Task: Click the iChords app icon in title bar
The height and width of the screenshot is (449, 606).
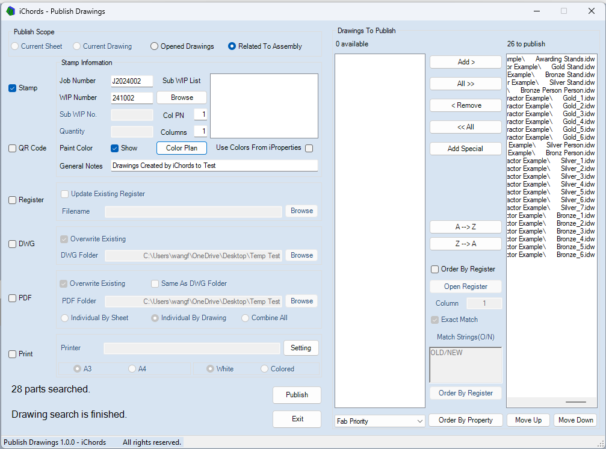Action: click(11, 11)
